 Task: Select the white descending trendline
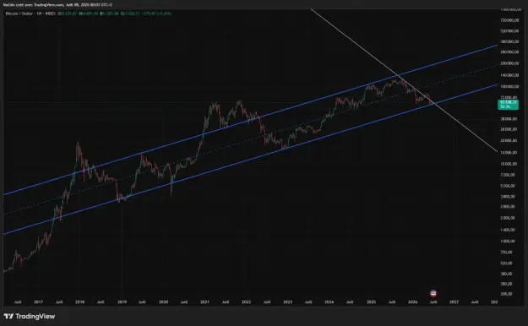click(x=404, y=80)
